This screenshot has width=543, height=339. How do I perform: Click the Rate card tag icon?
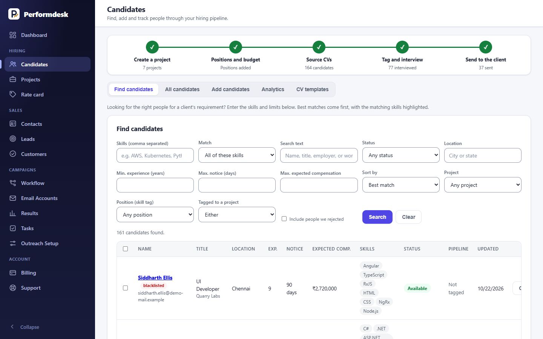tap(13, 95)
